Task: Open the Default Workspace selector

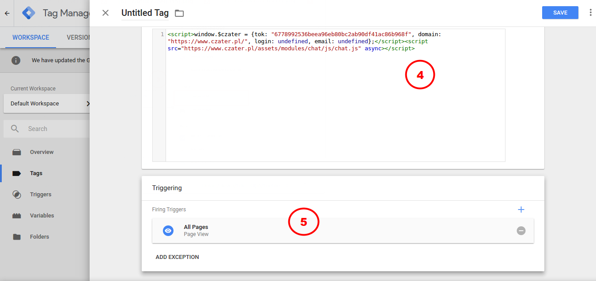Action: point(46,104)
